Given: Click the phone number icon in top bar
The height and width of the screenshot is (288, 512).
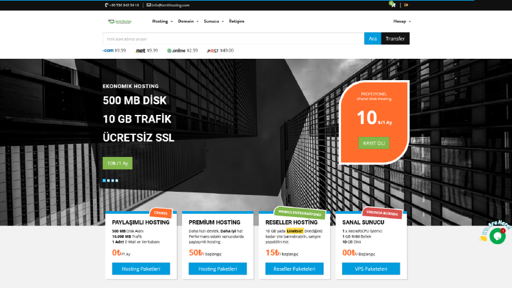Looking at the screenshot, I should tap(107, 5).
